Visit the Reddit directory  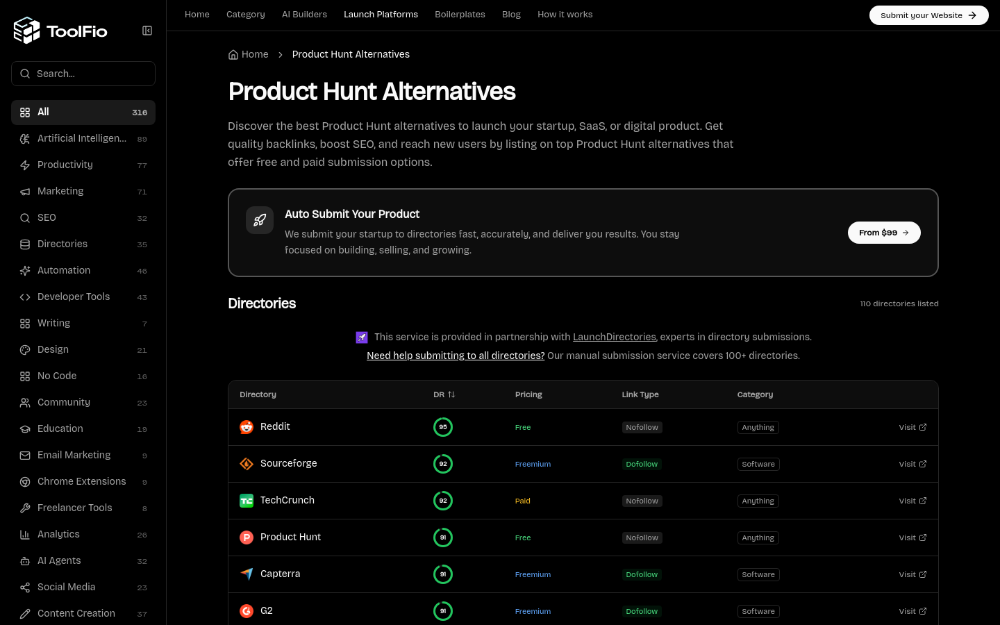912,427
